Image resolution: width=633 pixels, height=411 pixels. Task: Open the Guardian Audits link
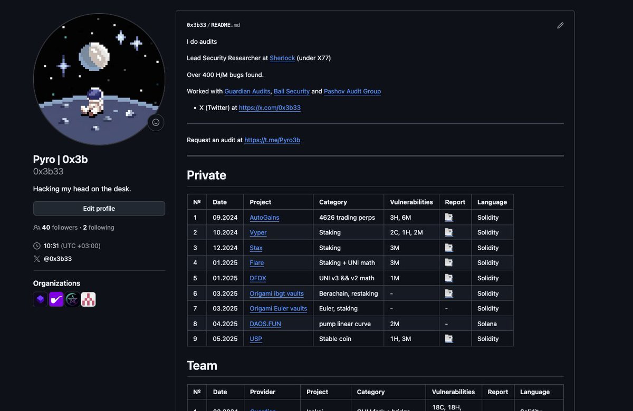click(247, 91)
